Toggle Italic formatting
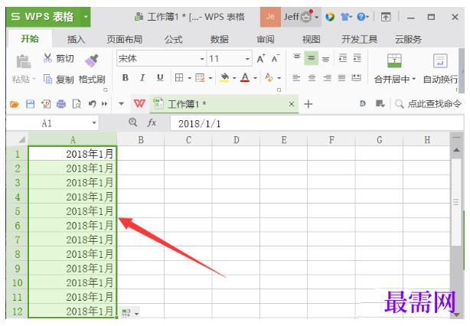Viewport: 470px width, 326px height. tap(142, 78)
